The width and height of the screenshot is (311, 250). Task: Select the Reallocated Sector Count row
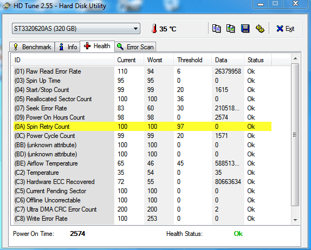click(142, 99)
